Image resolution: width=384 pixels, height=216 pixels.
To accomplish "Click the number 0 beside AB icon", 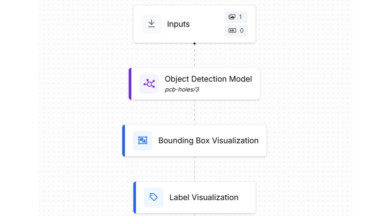I will [241, 30].
